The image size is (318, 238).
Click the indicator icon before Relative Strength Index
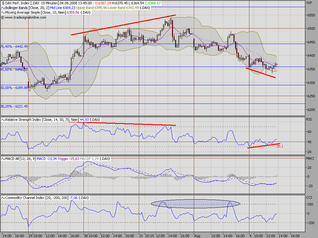coord(3,120)
